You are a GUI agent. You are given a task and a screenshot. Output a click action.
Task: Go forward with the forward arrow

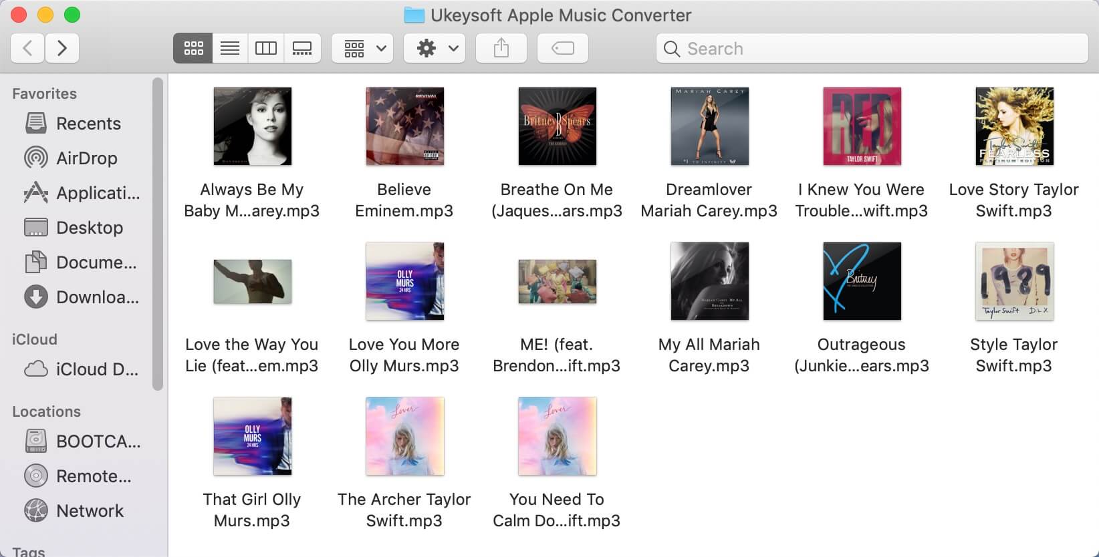click(62, 48)
